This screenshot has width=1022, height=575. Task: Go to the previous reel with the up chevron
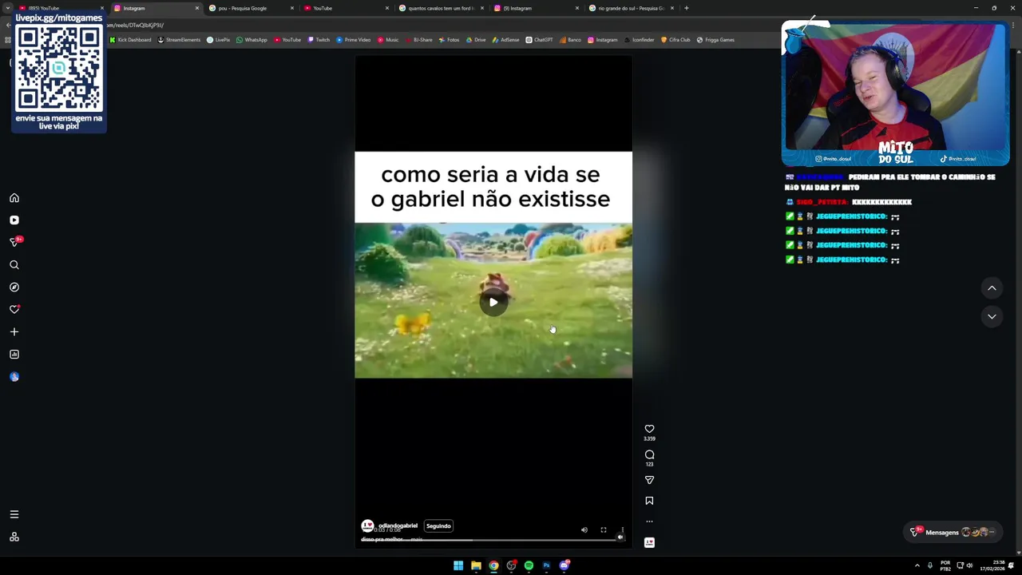tap(992, 288)
